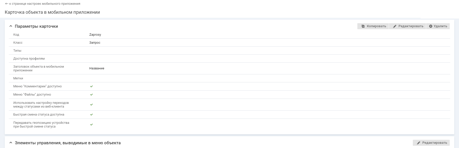This screenshot has width=459, height=148.
Task: Click pencil icon in Элементы управления section
Action: [x=419, y=143]
